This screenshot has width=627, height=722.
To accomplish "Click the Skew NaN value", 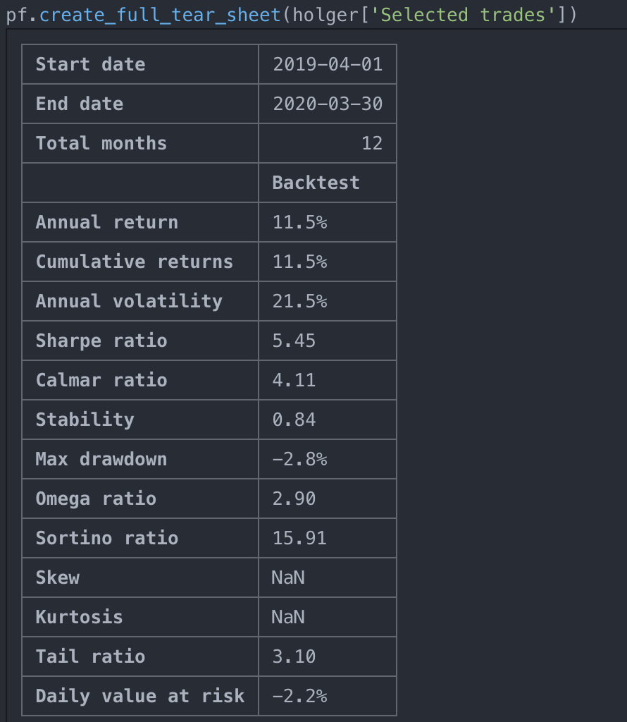I will [288, 578].
